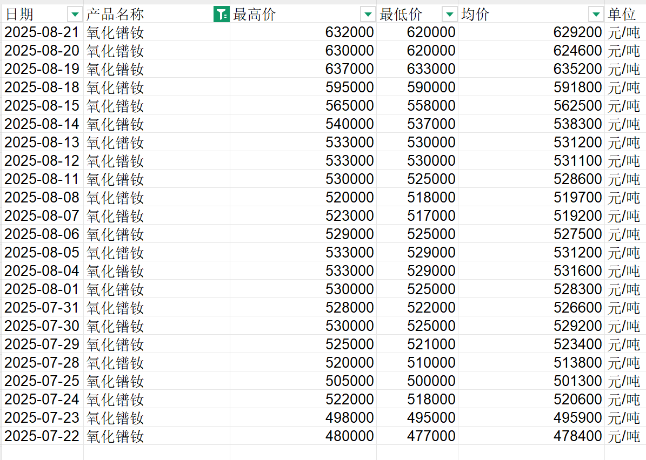Image resolution: width=646 pixels, height=460 pixels.
Task: Click average price 501300
Action: 531,381
